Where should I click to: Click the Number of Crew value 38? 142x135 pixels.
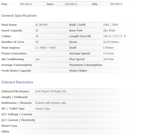coord(37,42)
